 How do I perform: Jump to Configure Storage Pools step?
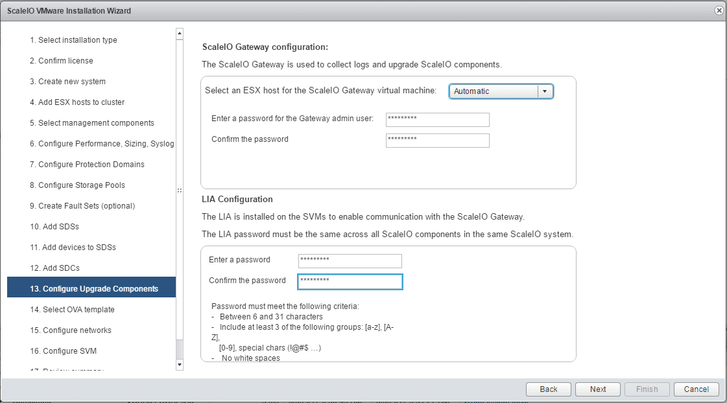77,185
